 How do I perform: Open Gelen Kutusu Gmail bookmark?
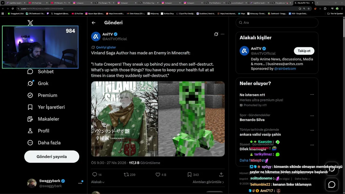135,13
